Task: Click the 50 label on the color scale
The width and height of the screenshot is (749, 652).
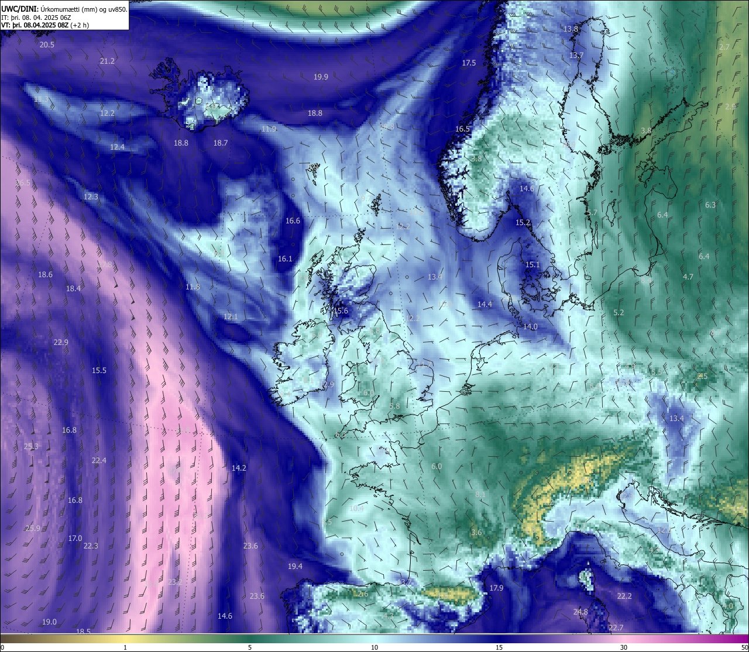Action: (744, 647)
